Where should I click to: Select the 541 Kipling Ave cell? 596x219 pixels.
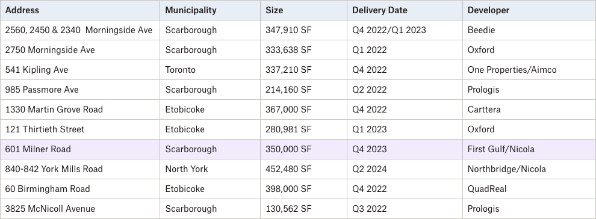[80, 70]
